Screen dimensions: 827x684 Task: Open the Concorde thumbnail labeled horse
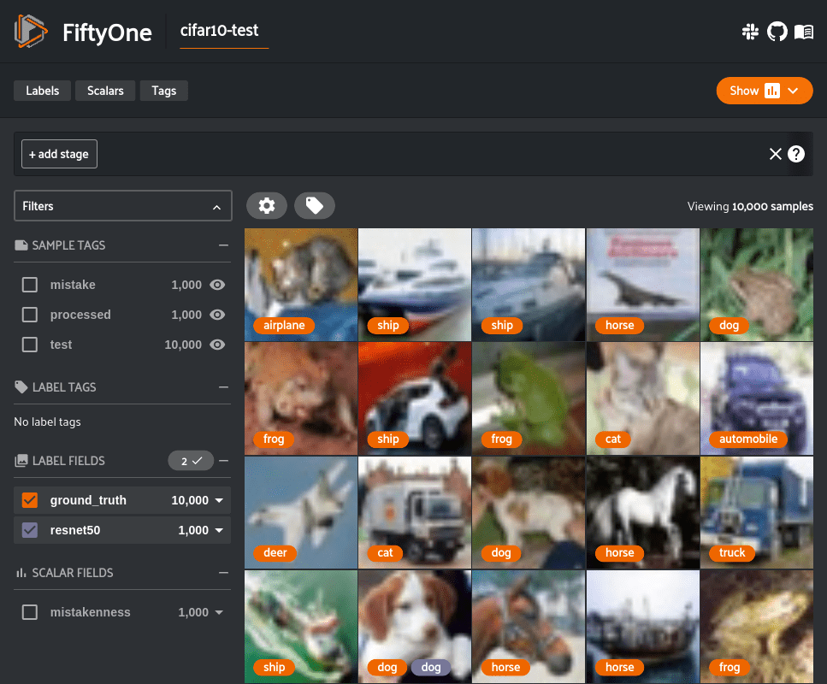[x=643, y=285]
